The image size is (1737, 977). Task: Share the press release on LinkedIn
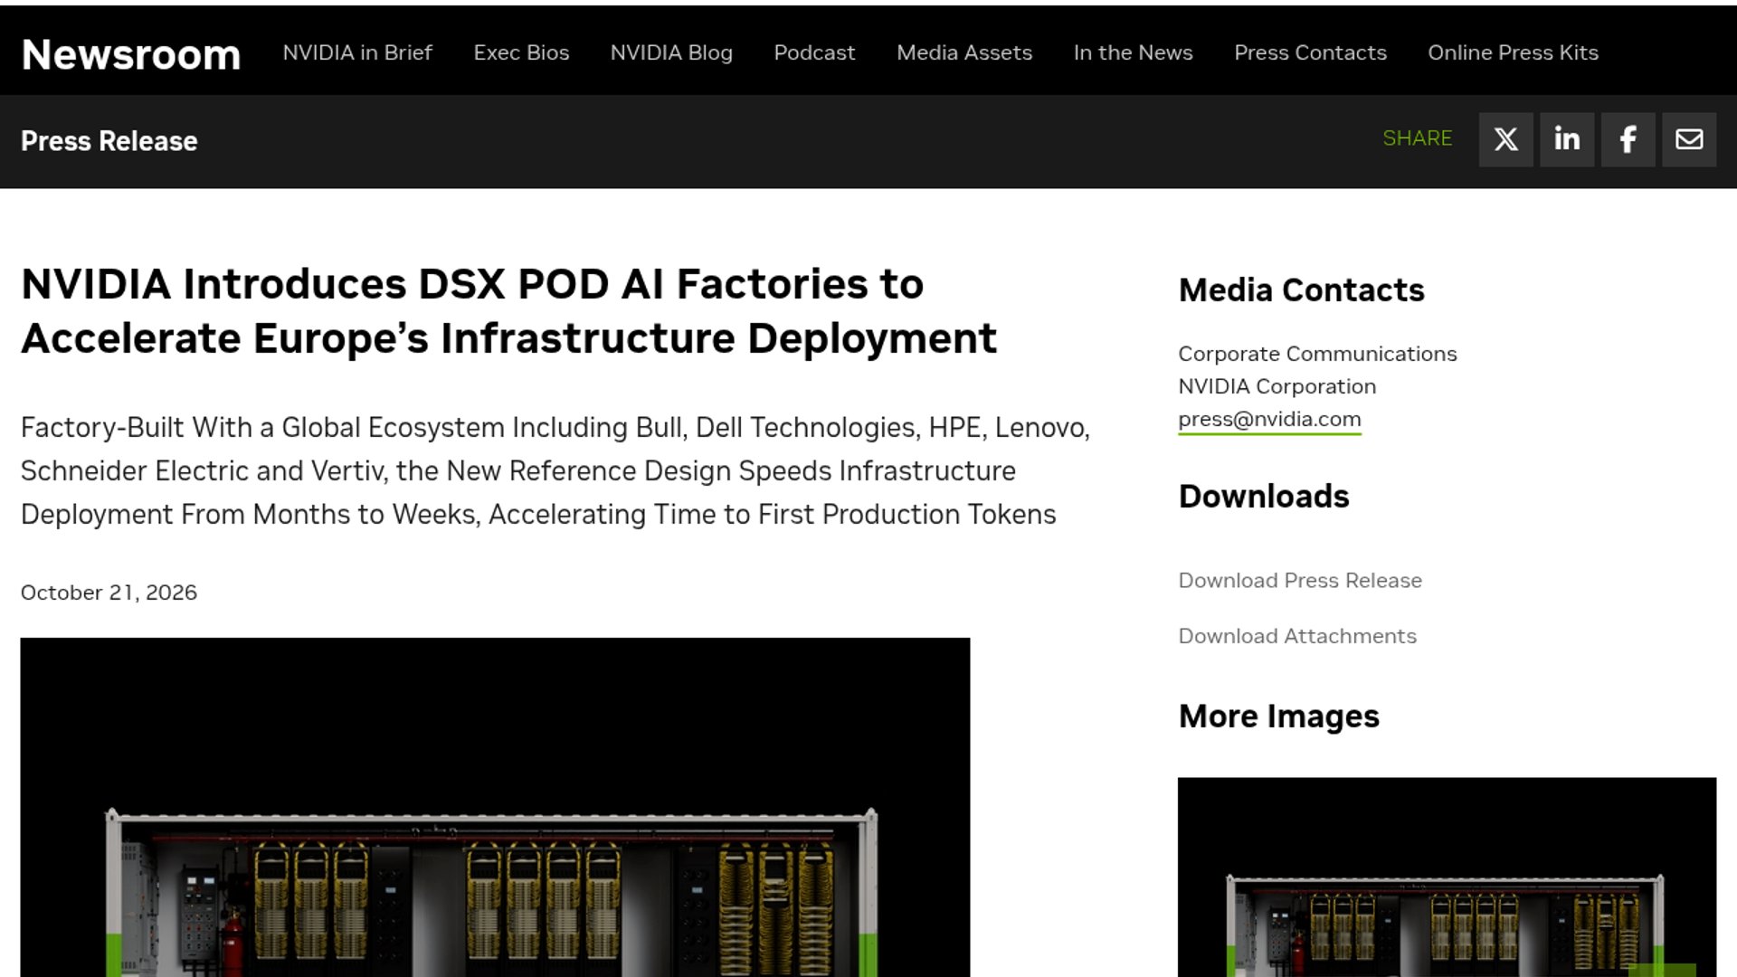pyautogui.click(x=1567, y=139)
